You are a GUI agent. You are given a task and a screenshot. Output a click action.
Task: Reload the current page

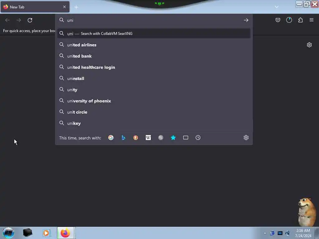[x=30, y=20]
